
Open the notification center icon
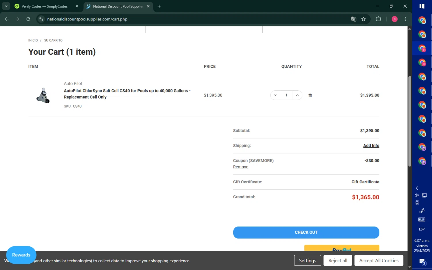pos(422,262)
